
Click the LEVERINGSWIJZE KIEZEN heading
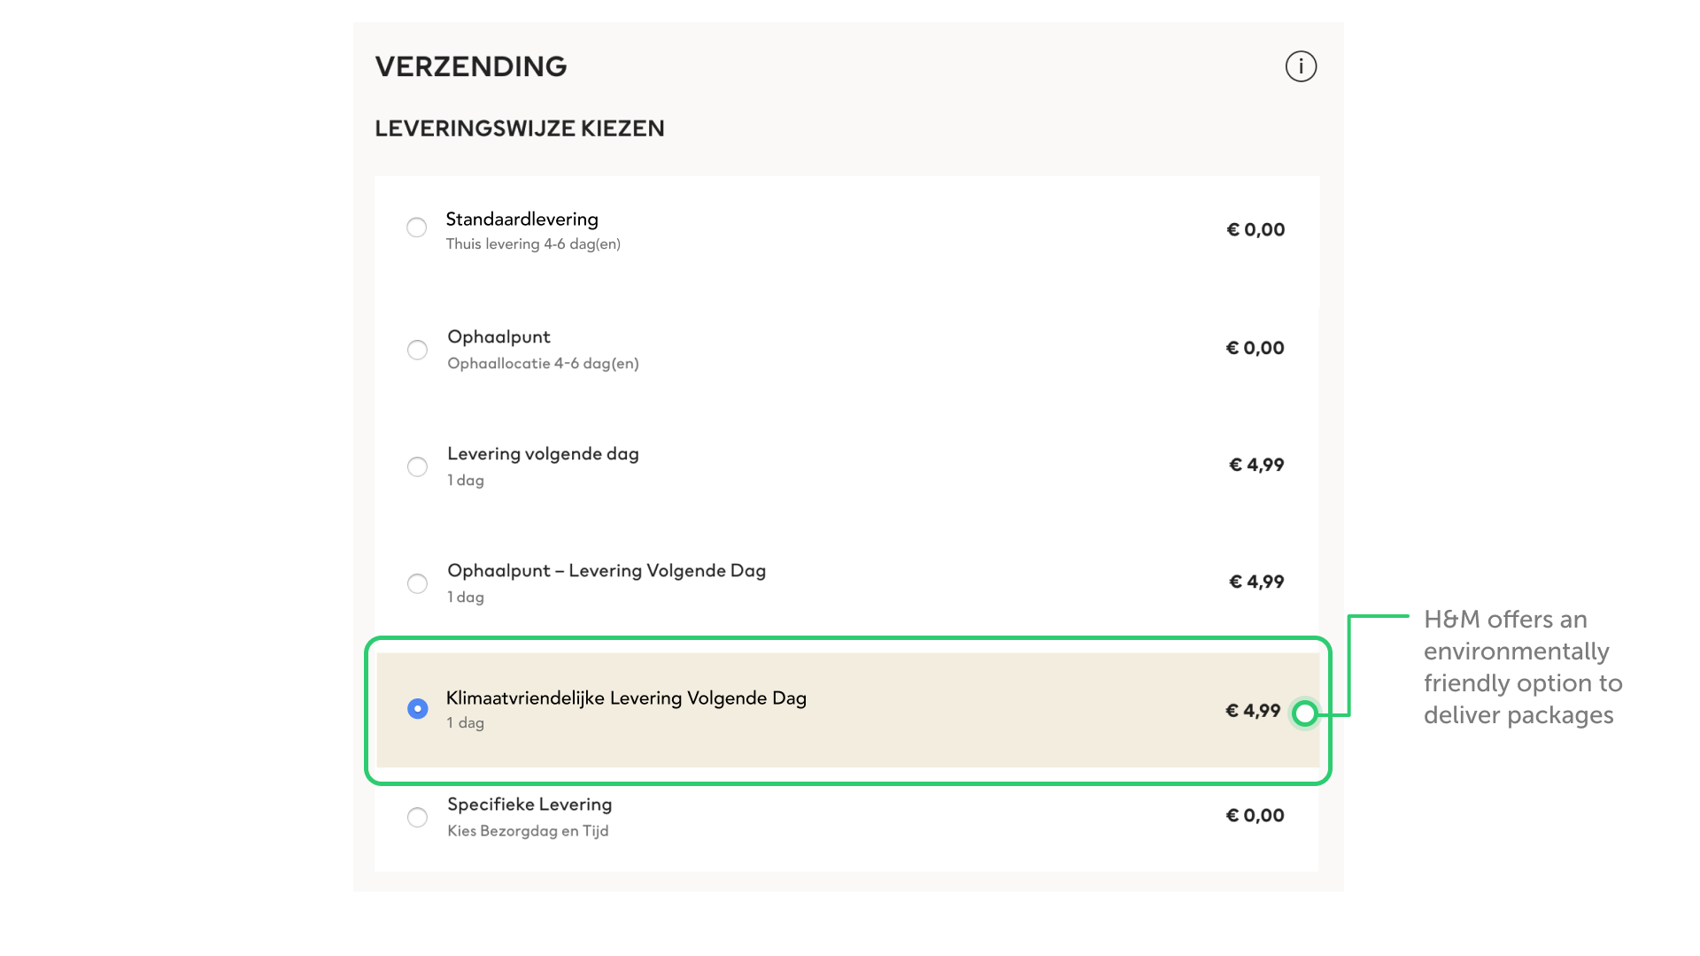point(521,128)
